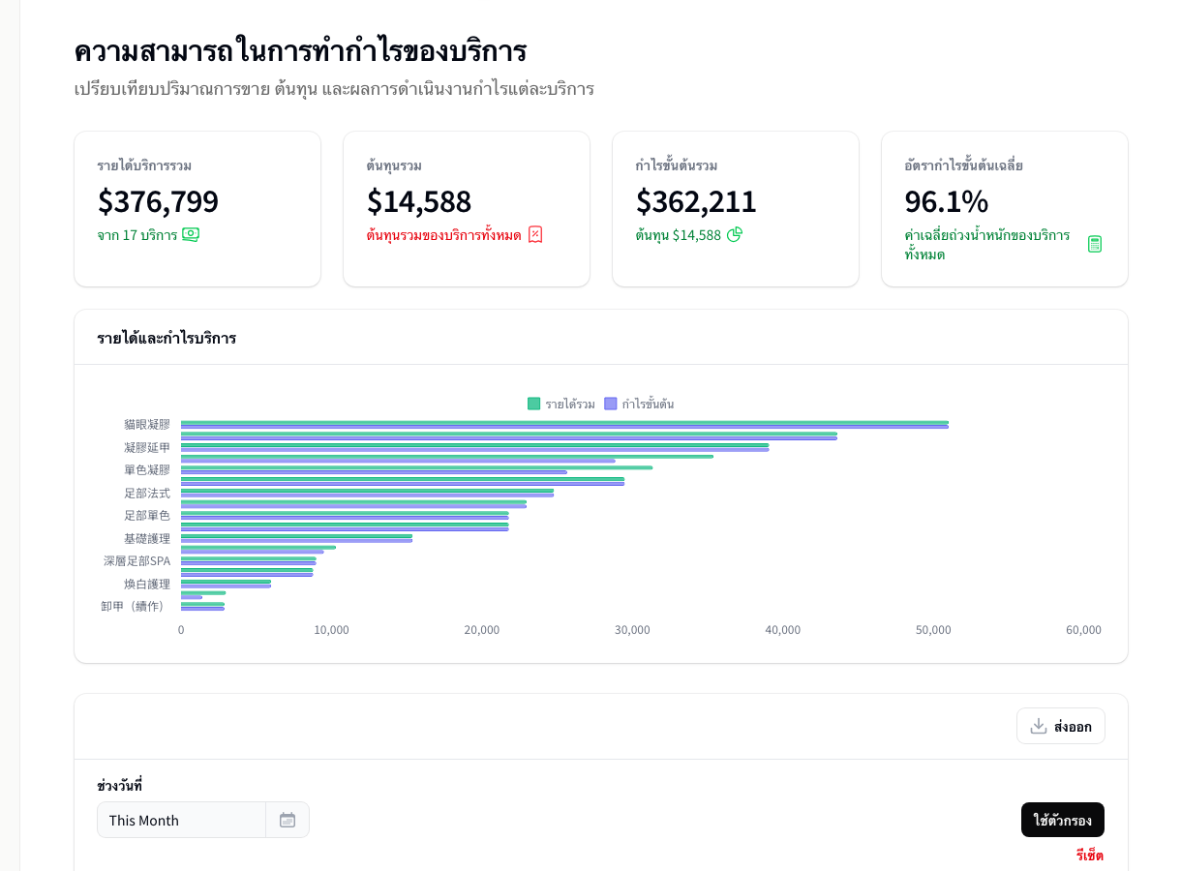Click the banknote icon beside จาก 17 บริการ
1181x871 pixels.
[190, 234]
